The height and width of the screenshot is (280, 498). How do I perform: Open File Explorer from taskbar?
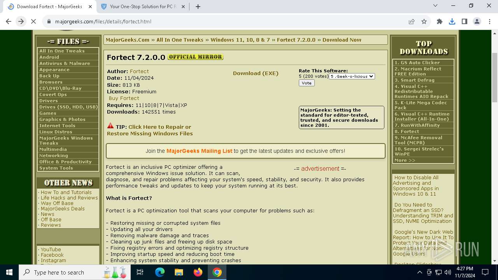point(179,272)
